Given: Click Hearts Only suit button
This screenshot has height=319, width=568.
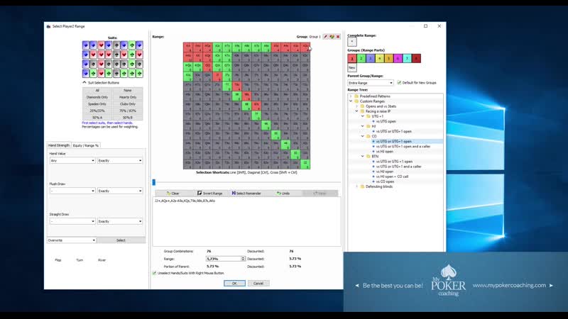Looking at the screenshot, I should click(x=128, y=97).
